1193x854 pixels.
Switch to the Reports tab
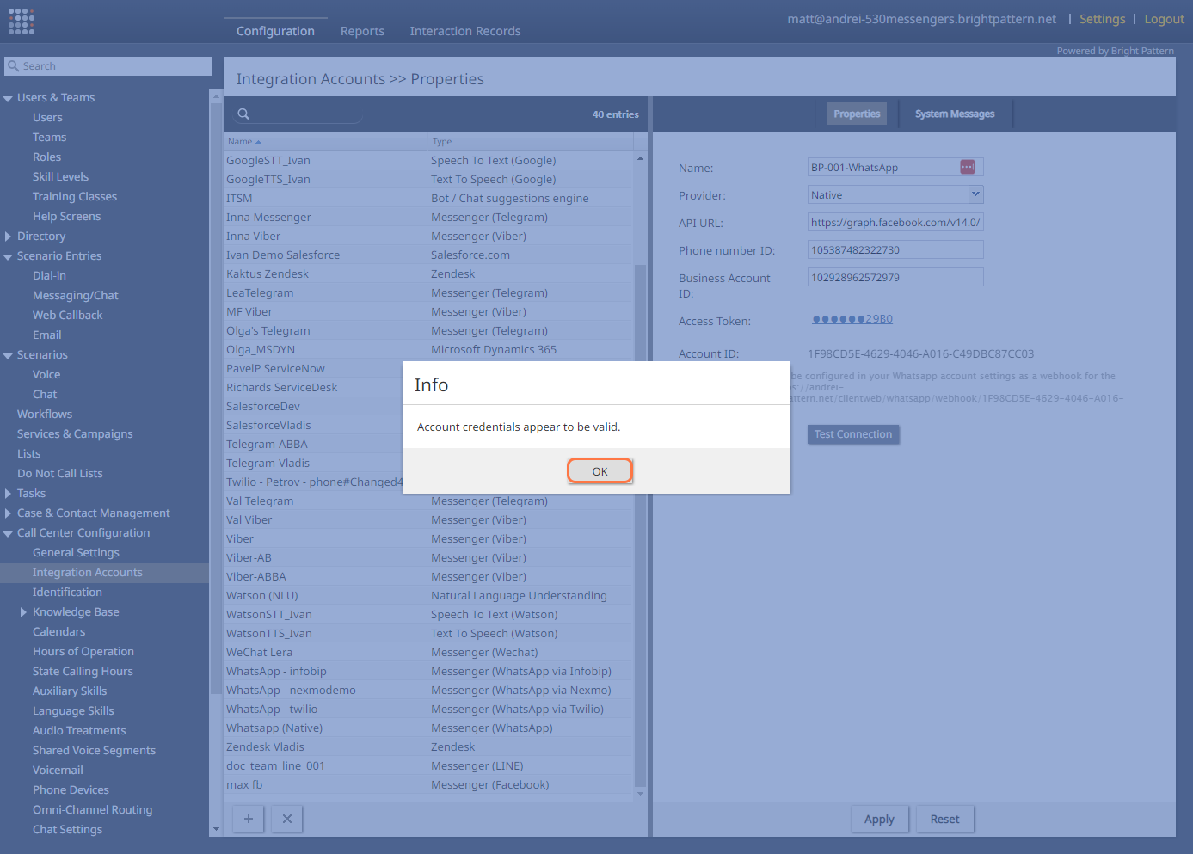(x=362, y=31)
